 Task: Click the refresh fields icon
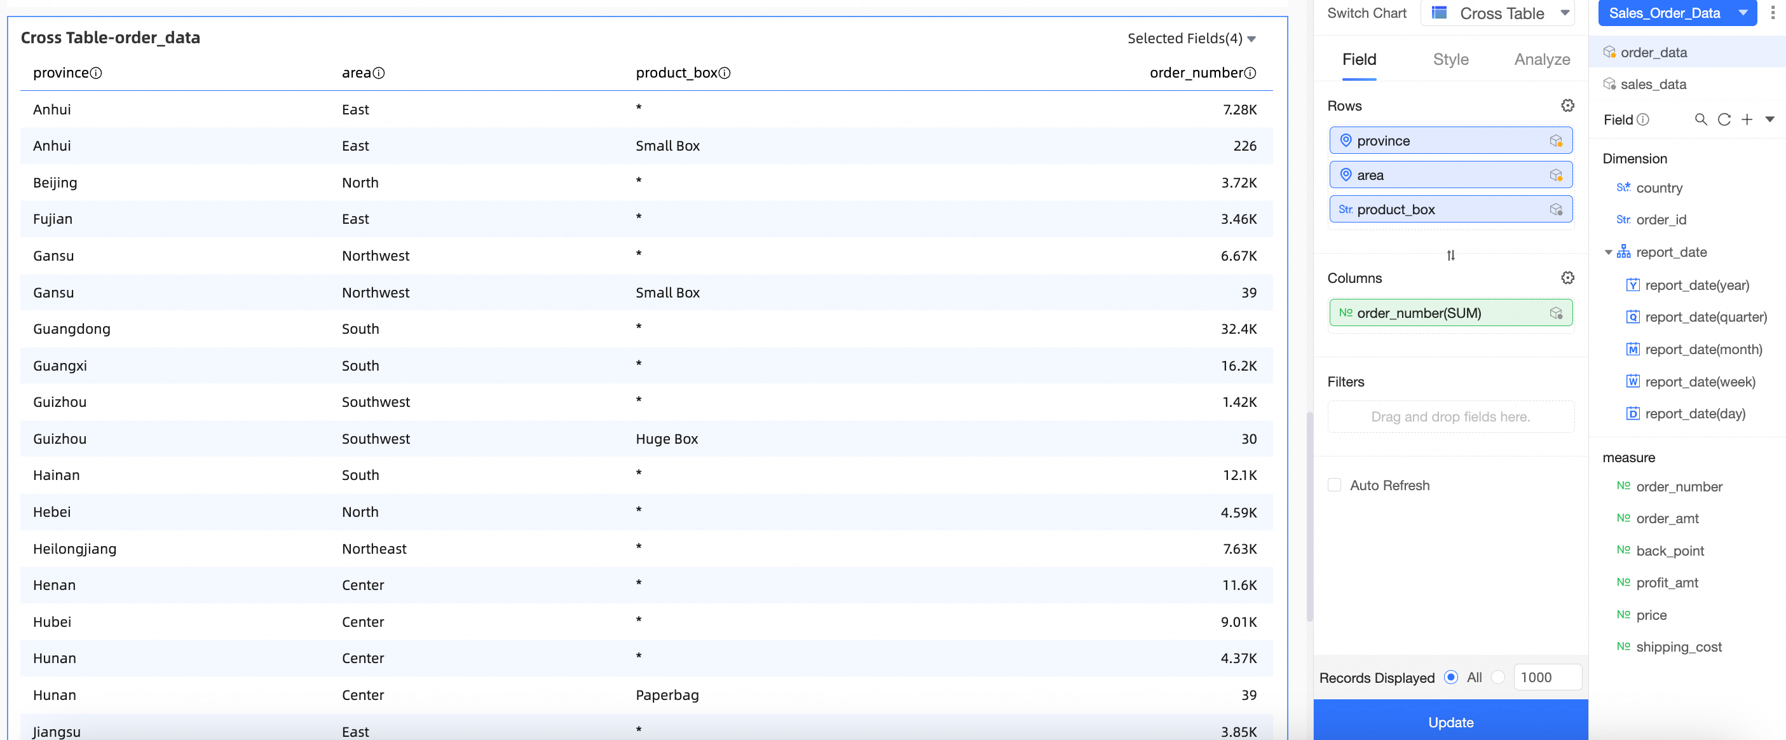coord(1724,120)
